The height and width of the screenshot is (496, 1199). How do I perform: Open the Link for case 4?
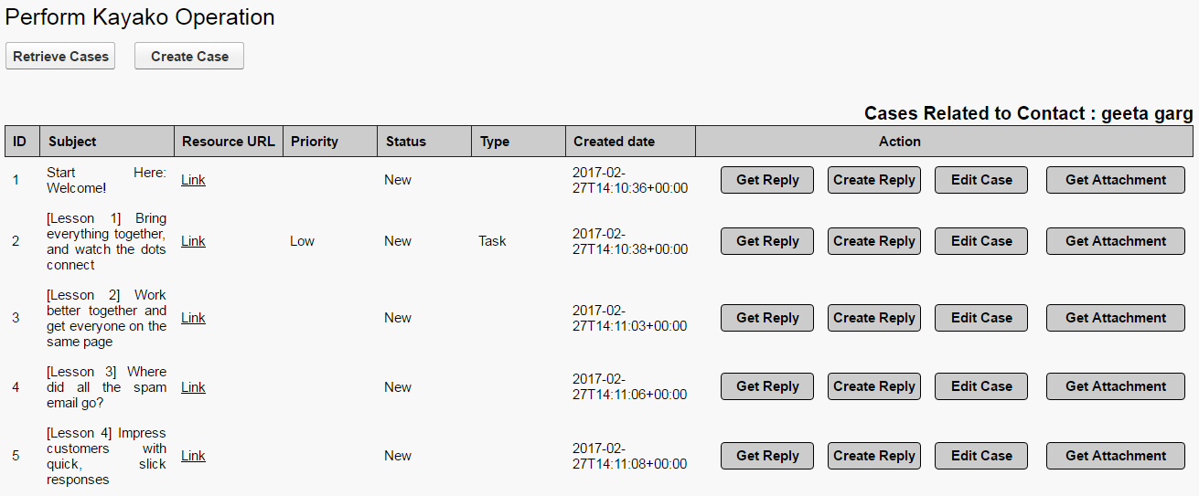coord(193,387)
